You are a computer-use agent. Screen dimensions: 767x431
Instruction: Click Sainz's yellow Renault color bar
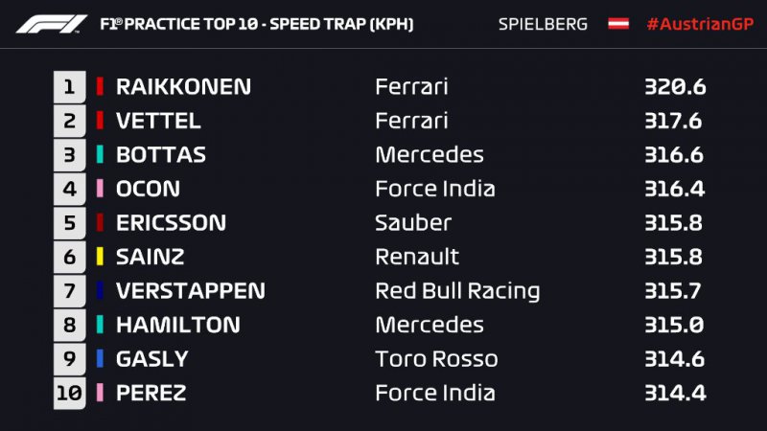pos(100,257)
